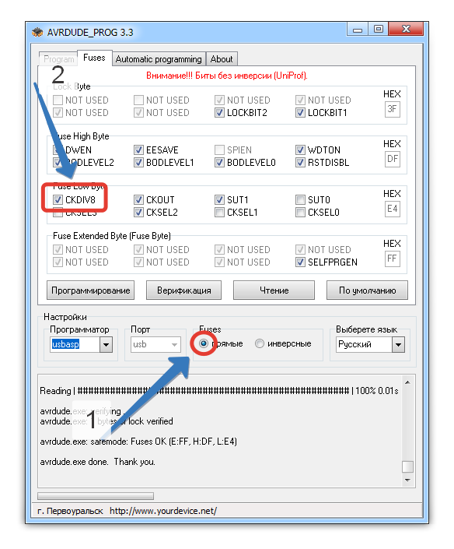Click the red UniProf warning text
The width and height of the screenshot is (454, 549).
227,76
